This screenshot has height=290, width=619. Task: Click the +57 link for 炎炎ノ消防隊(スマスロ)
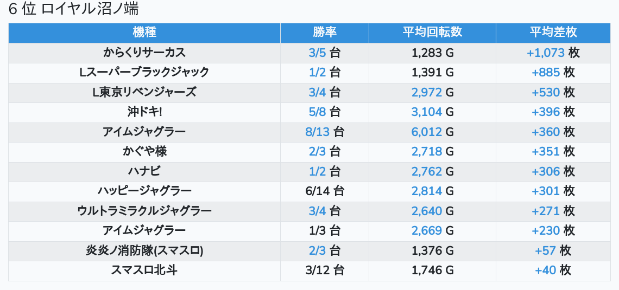tap(546, 250)
